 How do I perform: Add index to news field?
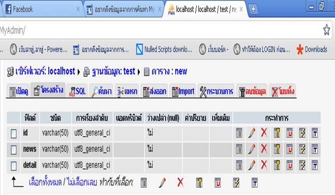302,149
